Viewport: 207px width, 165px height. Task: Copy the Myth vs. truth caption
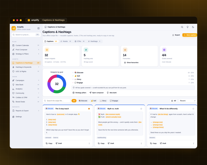point(101,143)
